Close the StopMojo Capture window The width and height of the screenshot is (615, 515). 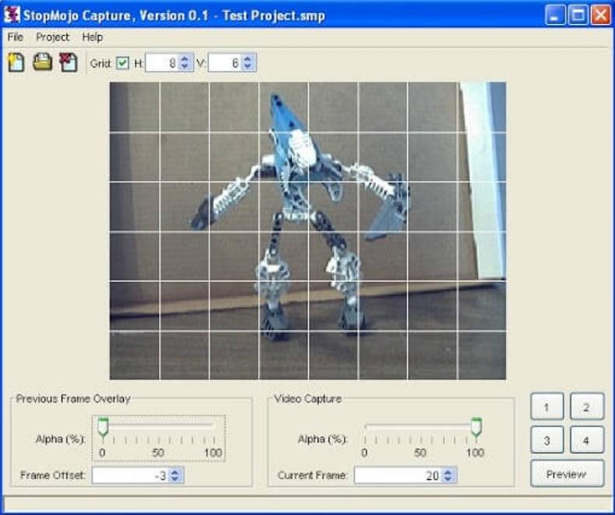click(600, 15)
